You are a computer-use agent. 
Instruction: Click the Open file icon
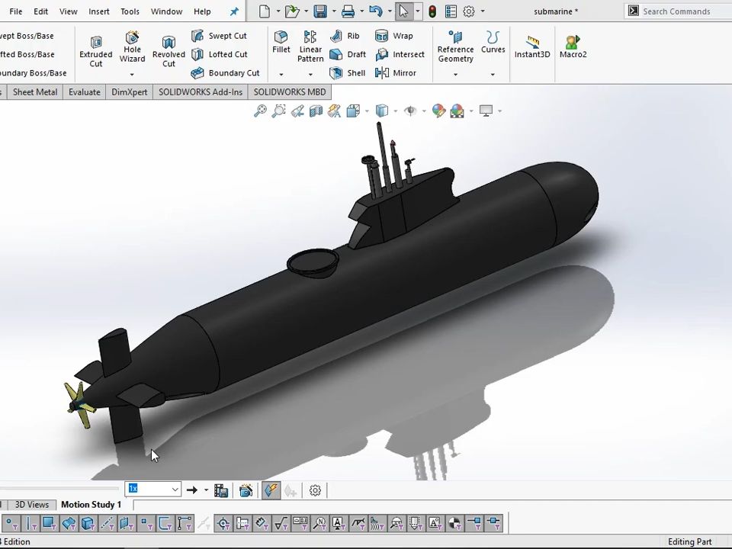292,11
